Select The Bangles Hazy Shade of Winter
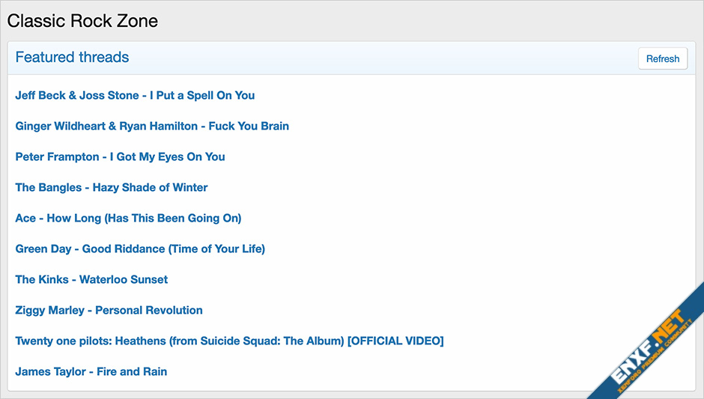 [112, 187]
